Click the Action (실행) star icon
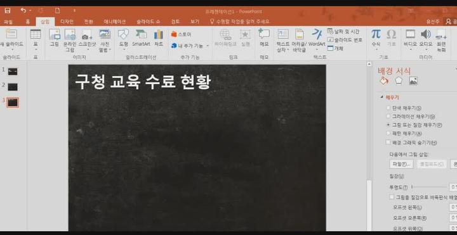Viewport: 457px width, 235px height. (x=246, y=34)
